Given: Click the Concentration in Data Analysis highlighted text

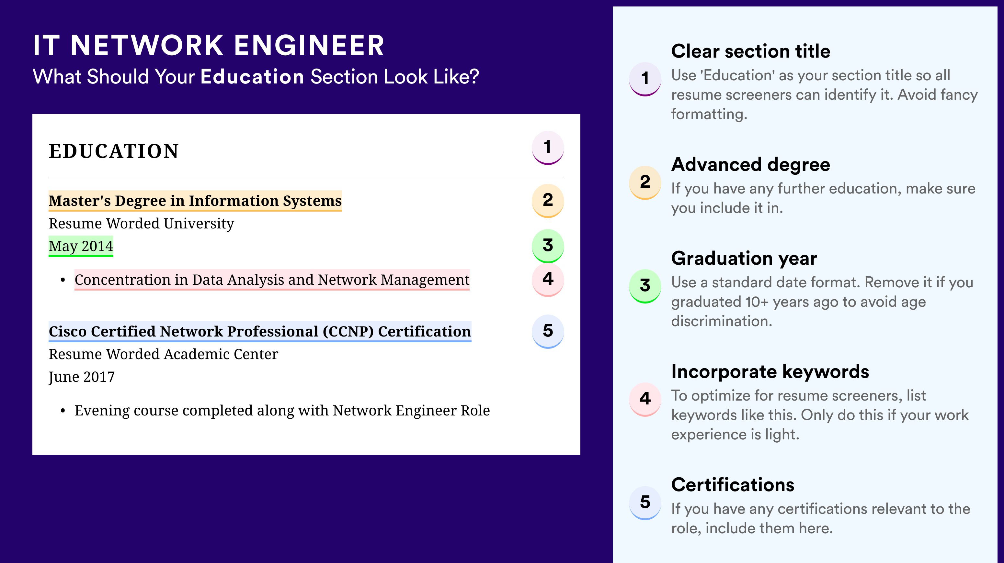Looking at the screenshot, I should click(272, 280).
